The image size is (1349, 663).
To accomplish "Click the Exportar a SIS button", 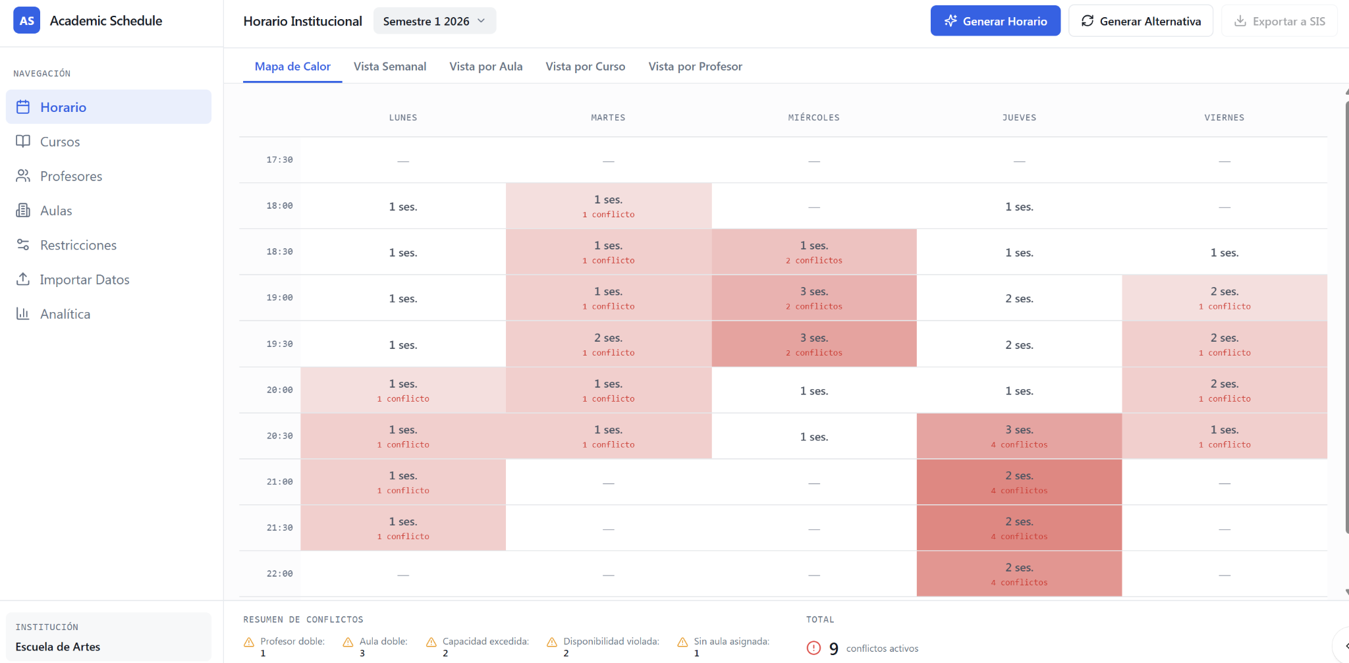I will 1279,21.
